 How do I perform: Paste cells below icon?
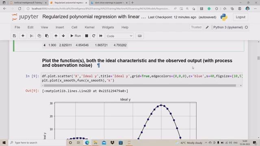[x=47, y=36]
